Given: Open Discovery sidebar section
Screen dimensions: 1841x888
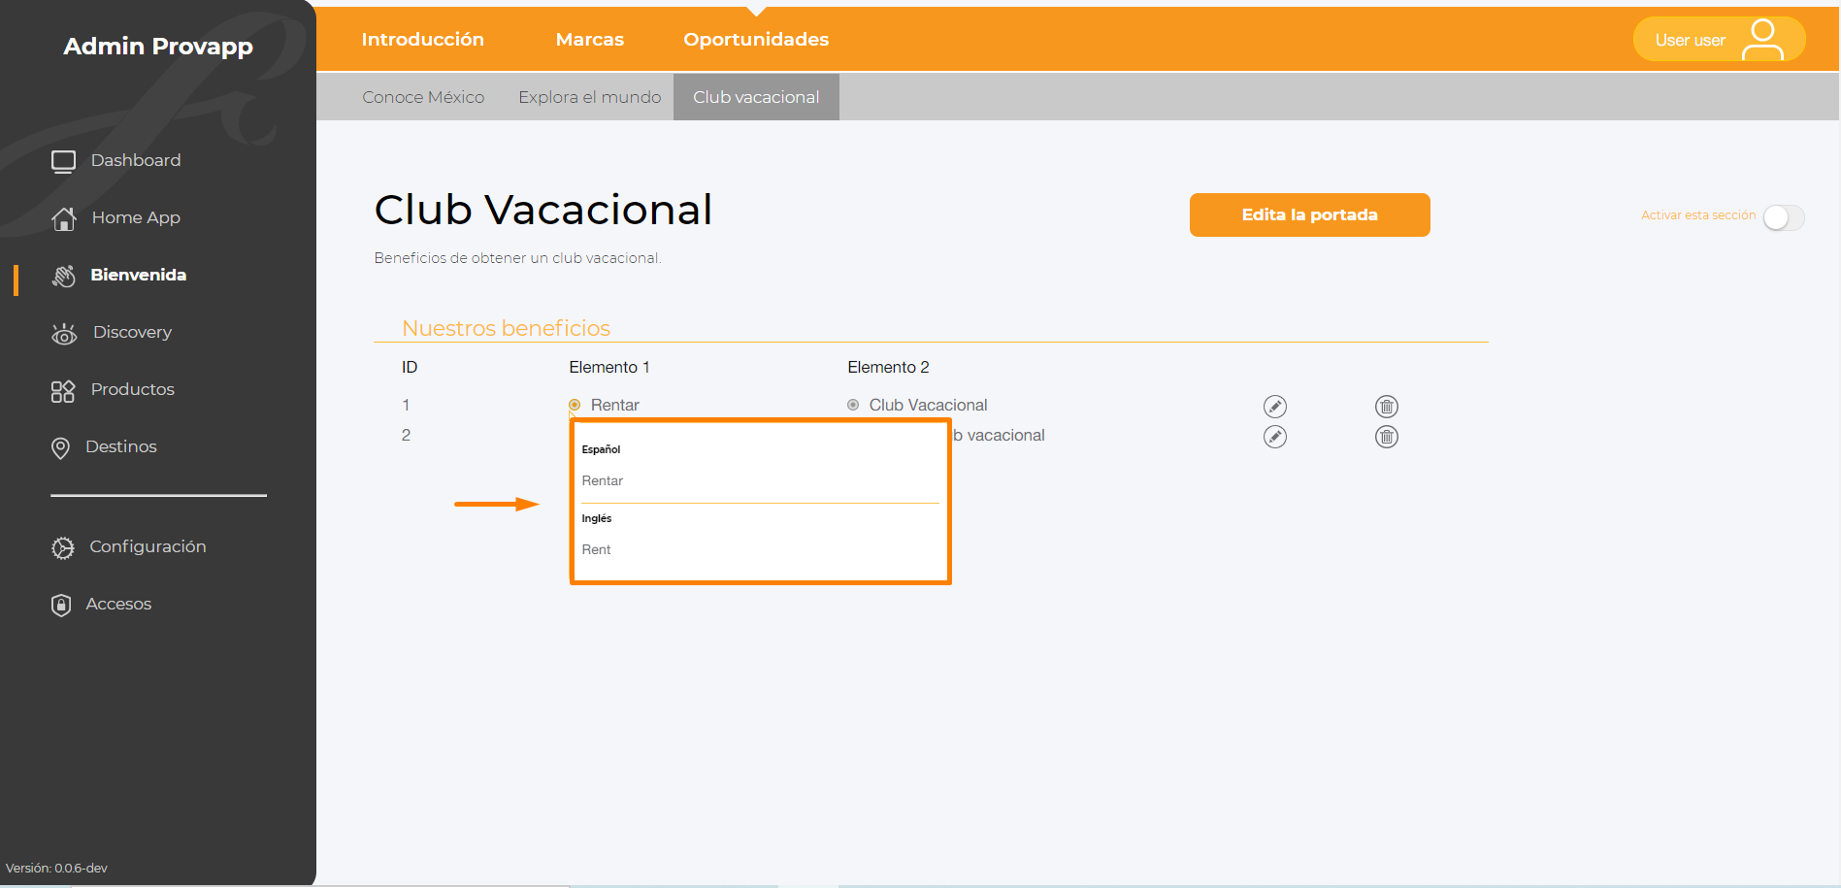Looking at the screenshot, I should pos(132,332).
